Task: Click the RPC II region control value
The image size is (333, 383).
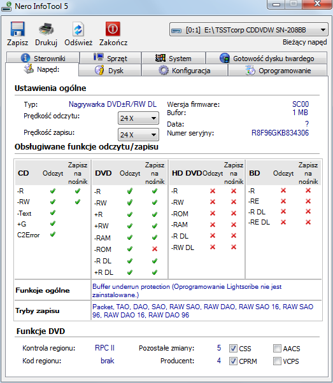Action: (104, 348)
